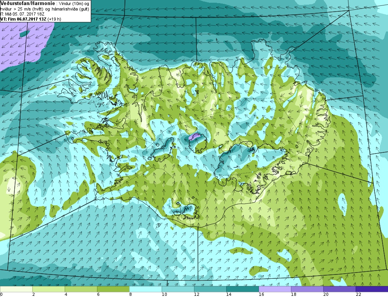388x297 pixels.
Task: Click the '22' legend scale label
Action: 358,295
